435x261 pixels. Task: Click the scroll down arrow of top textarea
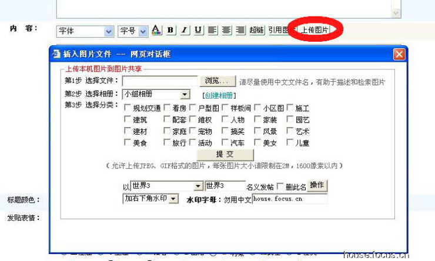click(396, 13)
